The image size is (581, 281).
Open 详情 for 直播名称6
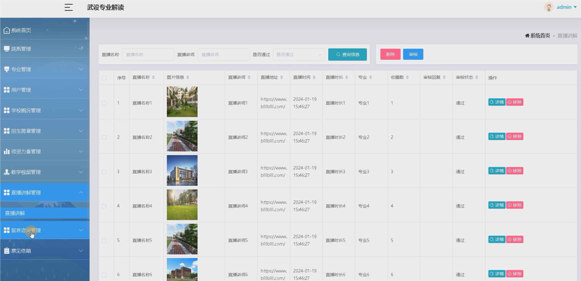[497, 274]
